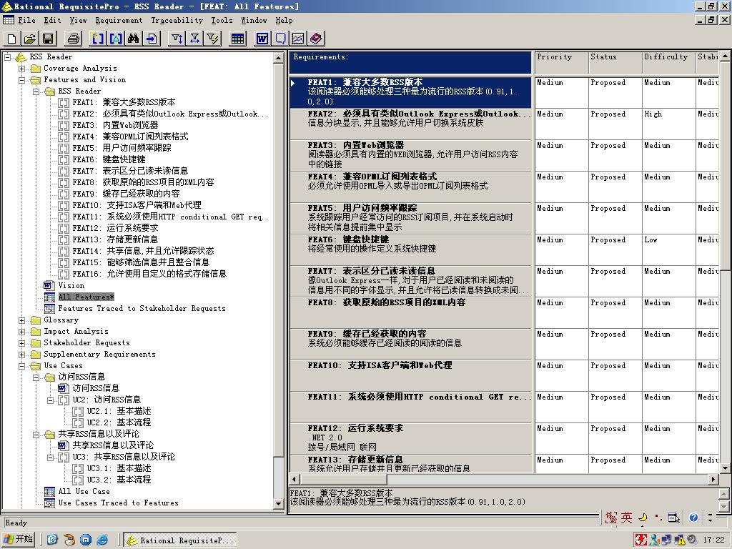Viewport: 732px width, 549px height.
Task: Click the Status column header
Action: [x=615, y=62]
